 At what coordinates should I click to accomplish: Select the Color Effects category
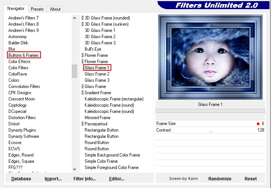click(19, 62)
